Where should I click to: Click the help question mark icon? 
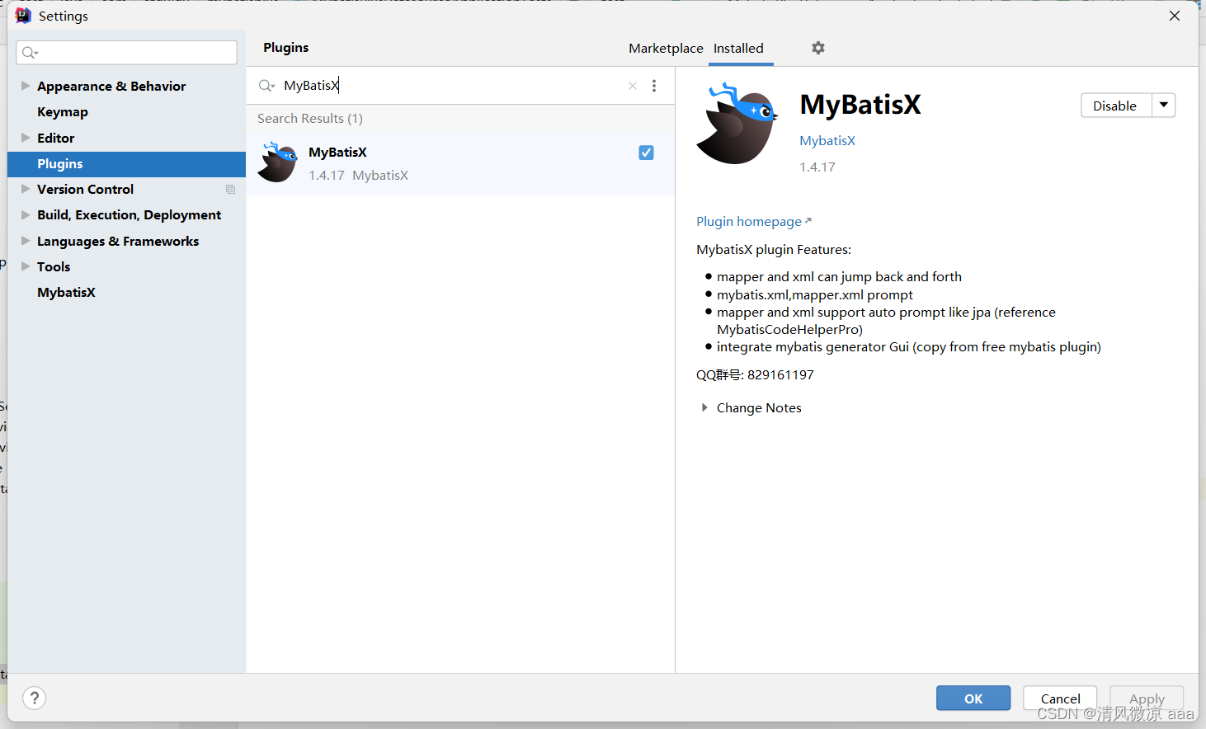tap(34, 698)
